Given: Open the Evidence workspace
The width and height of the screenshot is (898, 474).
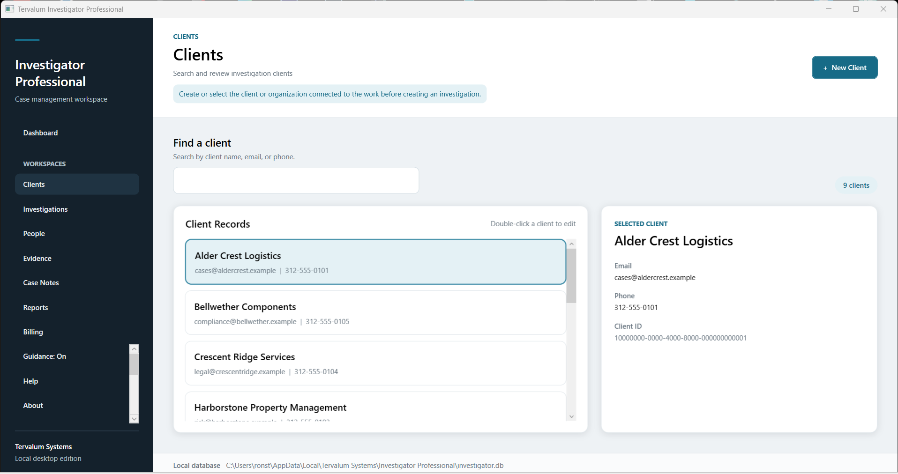Looking at the screenshot, I should (x=77, y=258).
